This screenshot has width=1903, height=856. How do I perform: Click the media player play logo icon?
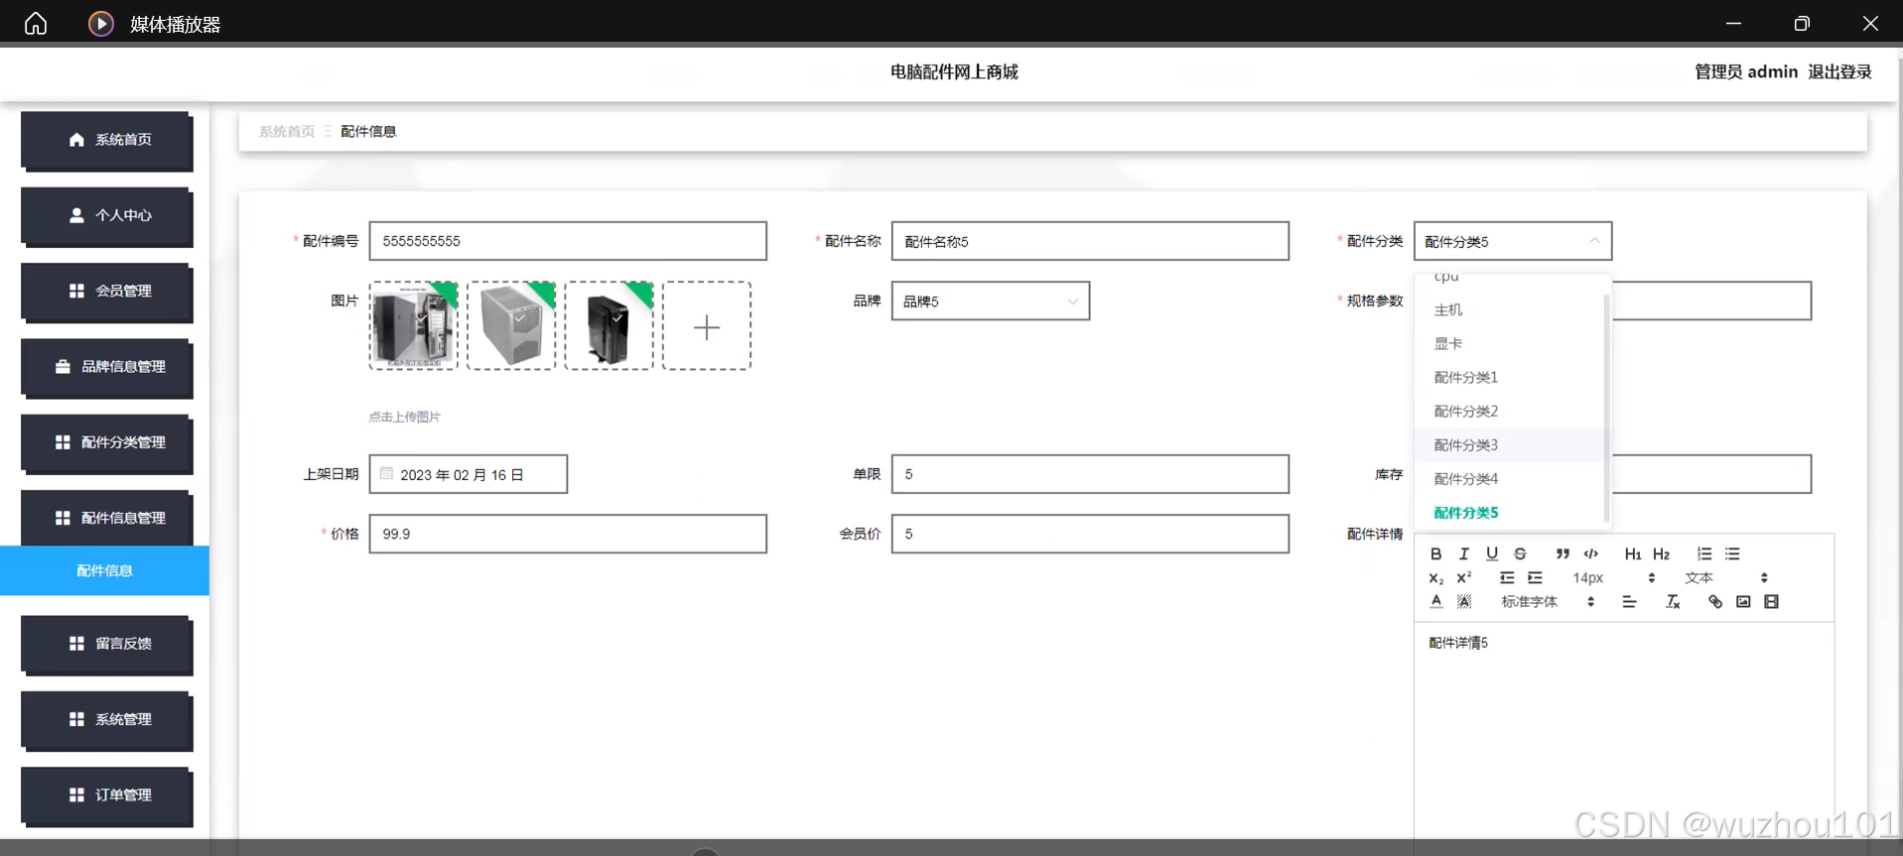(x=101, y=23)
